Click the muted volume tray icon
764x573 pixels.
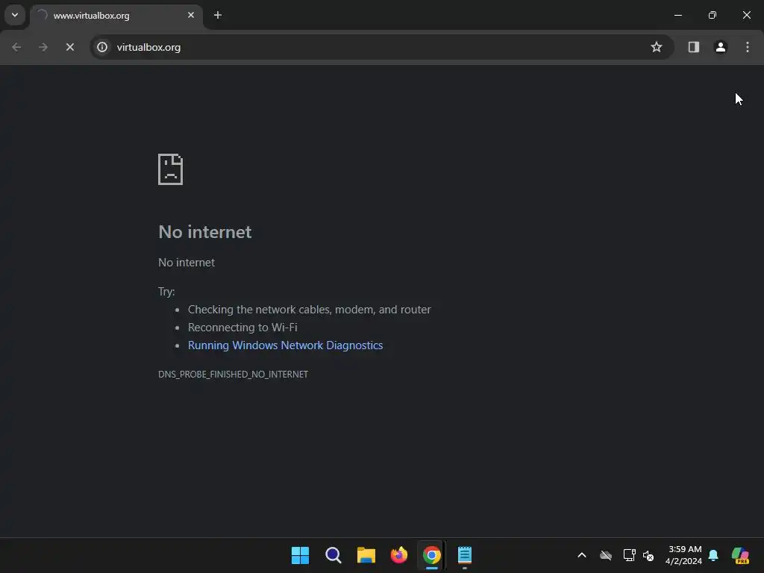pos(648,555)
